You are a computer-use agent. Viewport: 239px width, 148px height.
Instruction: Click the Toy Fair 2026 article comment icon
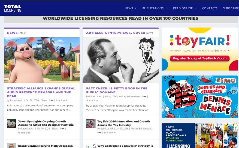(100, 133)
